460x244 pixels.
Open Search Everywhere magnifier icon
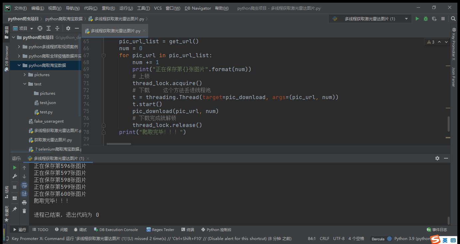pos(453,19)
